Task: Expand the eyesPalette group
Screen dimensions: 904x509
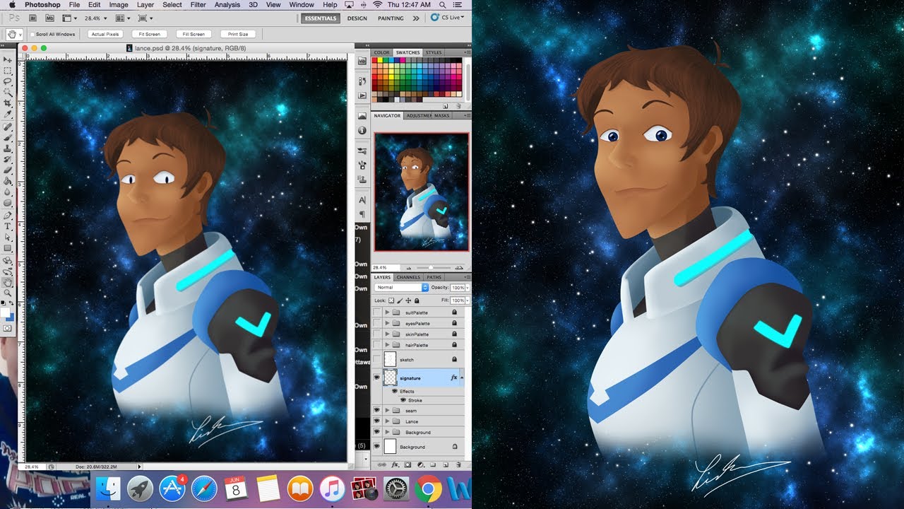Action: coord(387,323)
